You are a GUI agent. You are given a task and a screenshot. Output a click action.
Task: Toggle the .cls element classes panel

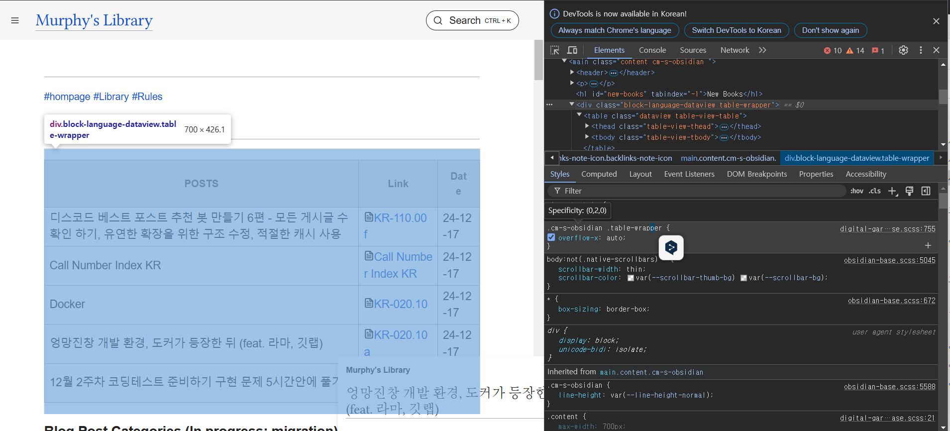tap(875, 191)
